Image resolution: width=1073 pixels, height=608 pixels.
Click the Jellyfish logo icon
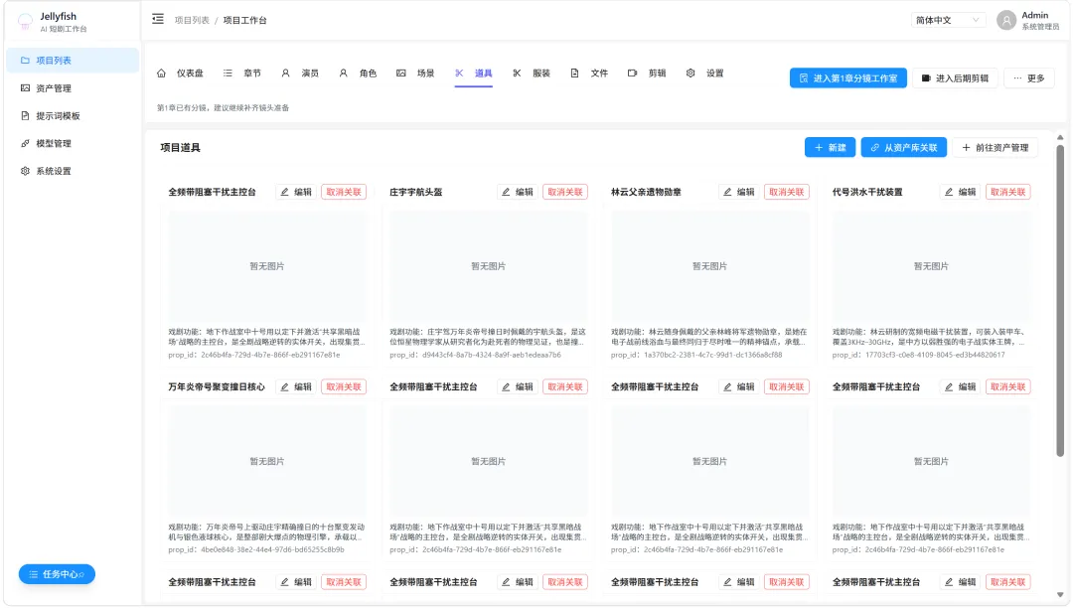click(x=25, y=22)
